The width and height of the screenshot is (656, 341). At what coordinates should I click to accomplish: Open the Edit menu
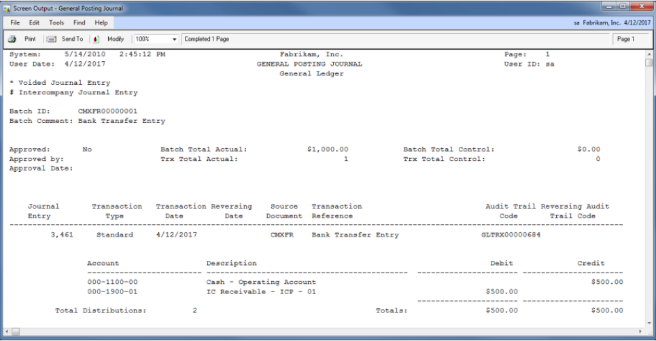[34, 22]
